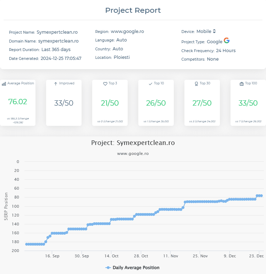Open the symexpertclean.ro Domain Name value

coord(58,41)
